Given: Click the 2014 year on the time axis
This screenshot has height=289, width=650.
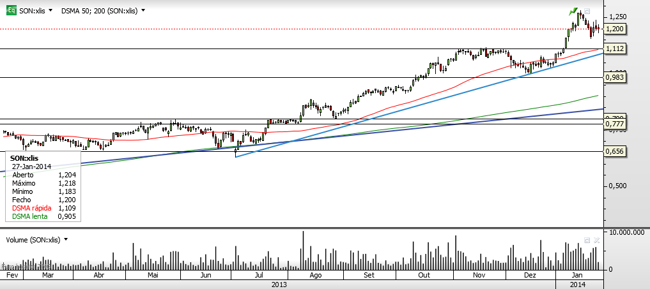Looking at the screenshot, I should 577,284.
